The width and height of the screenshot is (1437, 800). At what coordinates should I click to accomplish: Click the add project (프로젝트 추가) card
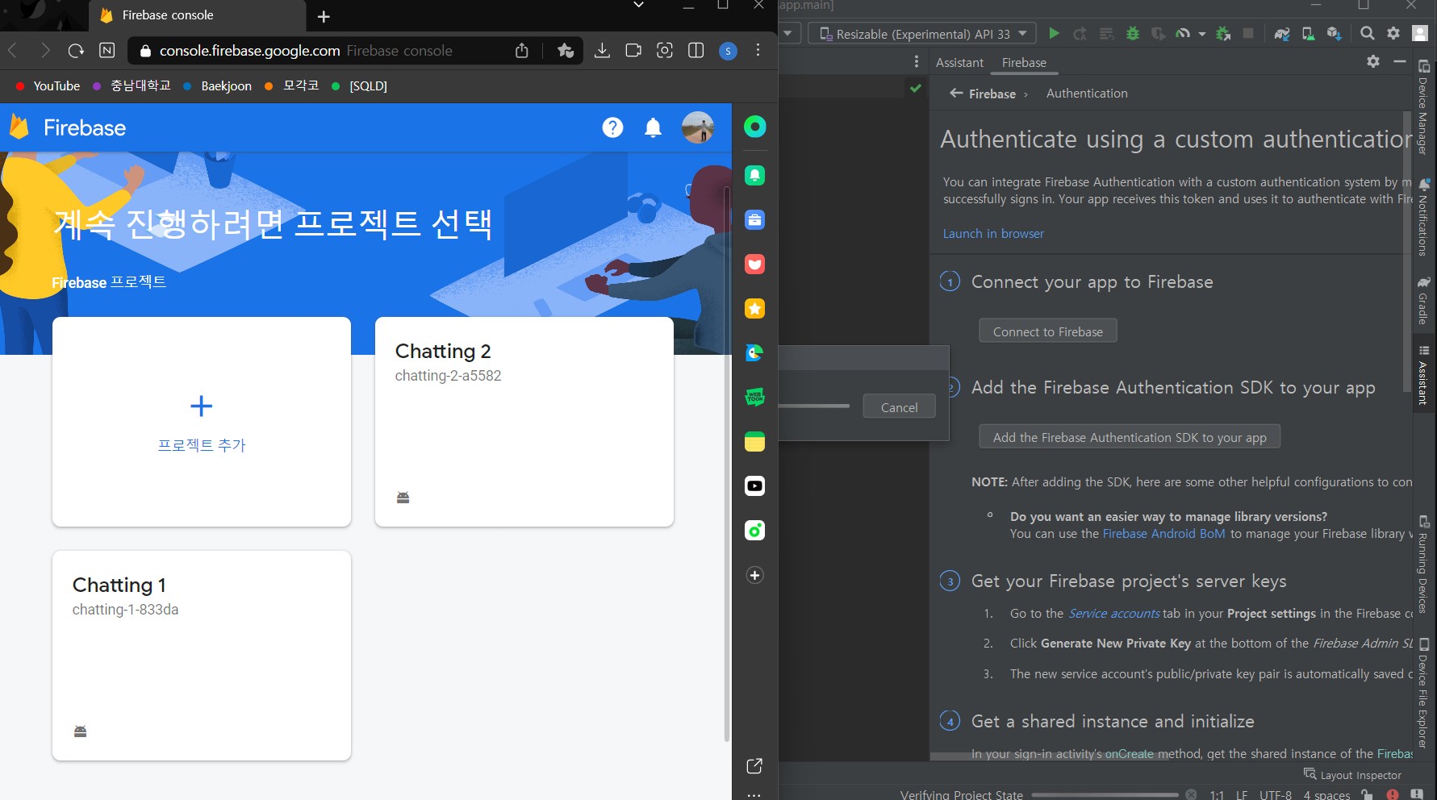point(202,422)
